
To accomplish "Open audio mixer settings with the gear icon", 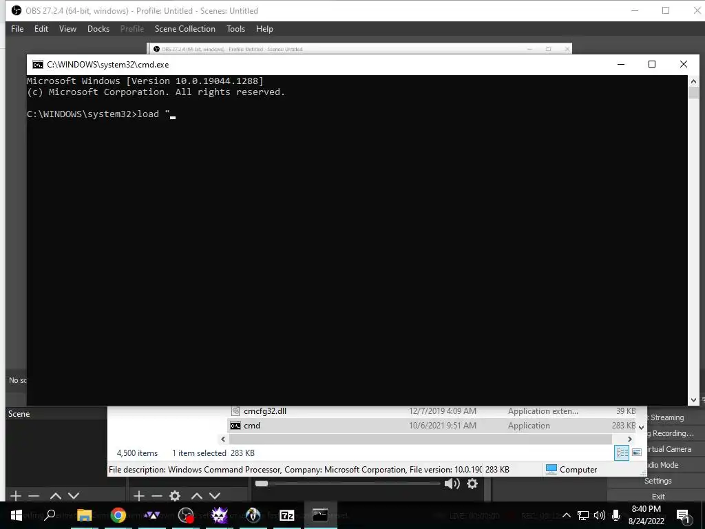I will click(x=472, y=484).
